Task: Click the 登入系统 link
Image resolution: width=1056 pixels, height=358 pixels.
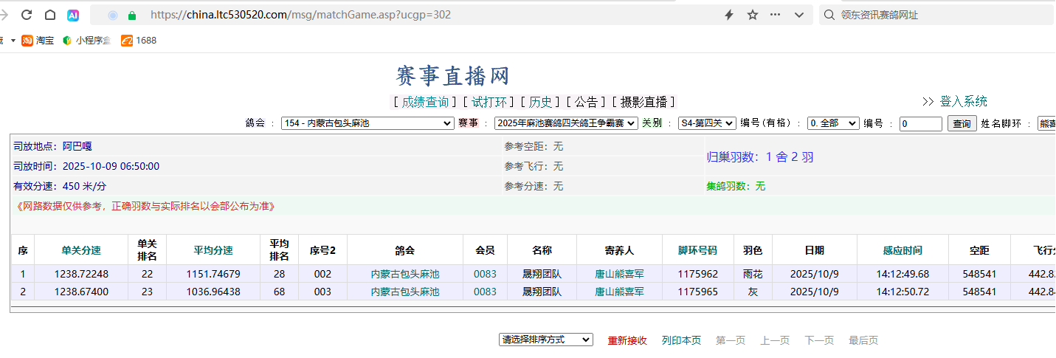Action: tap(963, 102)
